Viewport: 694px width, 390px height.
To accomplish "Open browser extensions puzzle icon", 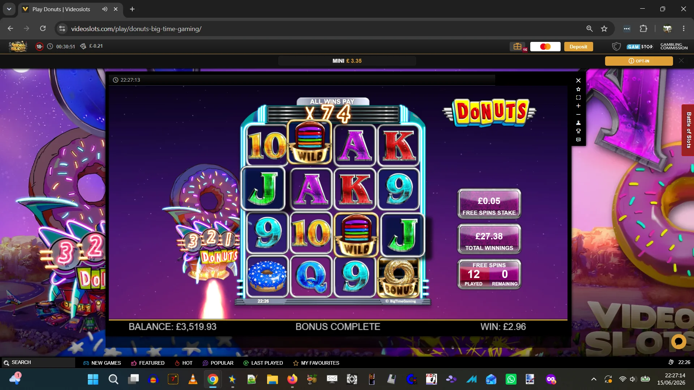I will click(643, 29).
